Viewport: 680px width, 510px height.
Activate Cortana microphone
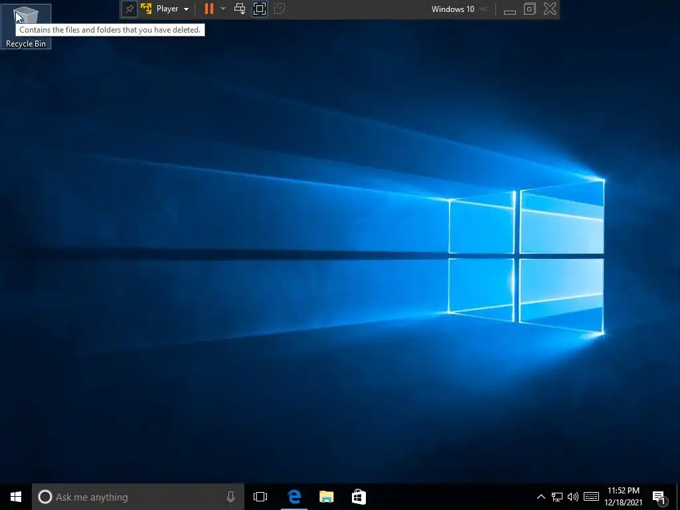coord(230,497)
